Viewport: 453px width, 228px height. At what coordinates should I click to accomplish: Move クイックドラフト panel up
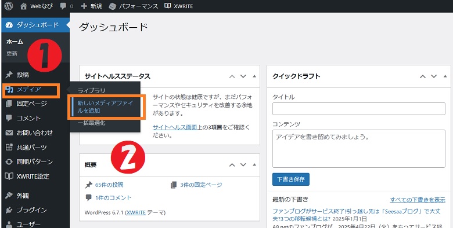click(423, 76)
